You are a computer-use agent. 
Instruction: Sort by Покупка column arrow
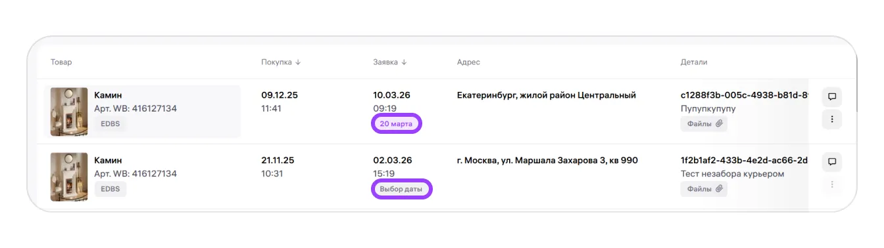[x=298, y=62]
